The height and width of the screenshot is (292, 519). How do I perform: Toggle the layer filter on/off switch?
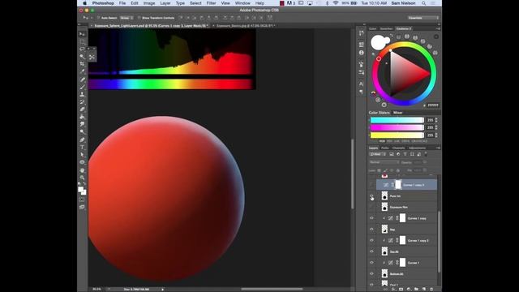(426, 154)
